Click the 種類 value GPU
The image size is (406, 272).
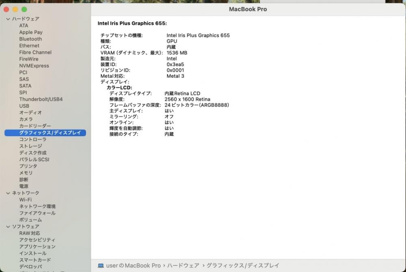[172, 41]
